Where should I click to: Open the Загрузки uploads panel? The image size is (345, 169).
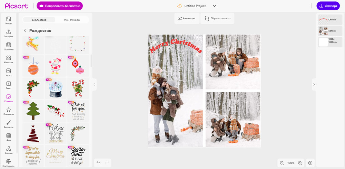click(x=9, y=33)
